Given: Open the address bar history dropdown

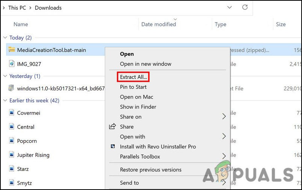Looking at the screenshot, I should 229,7.
